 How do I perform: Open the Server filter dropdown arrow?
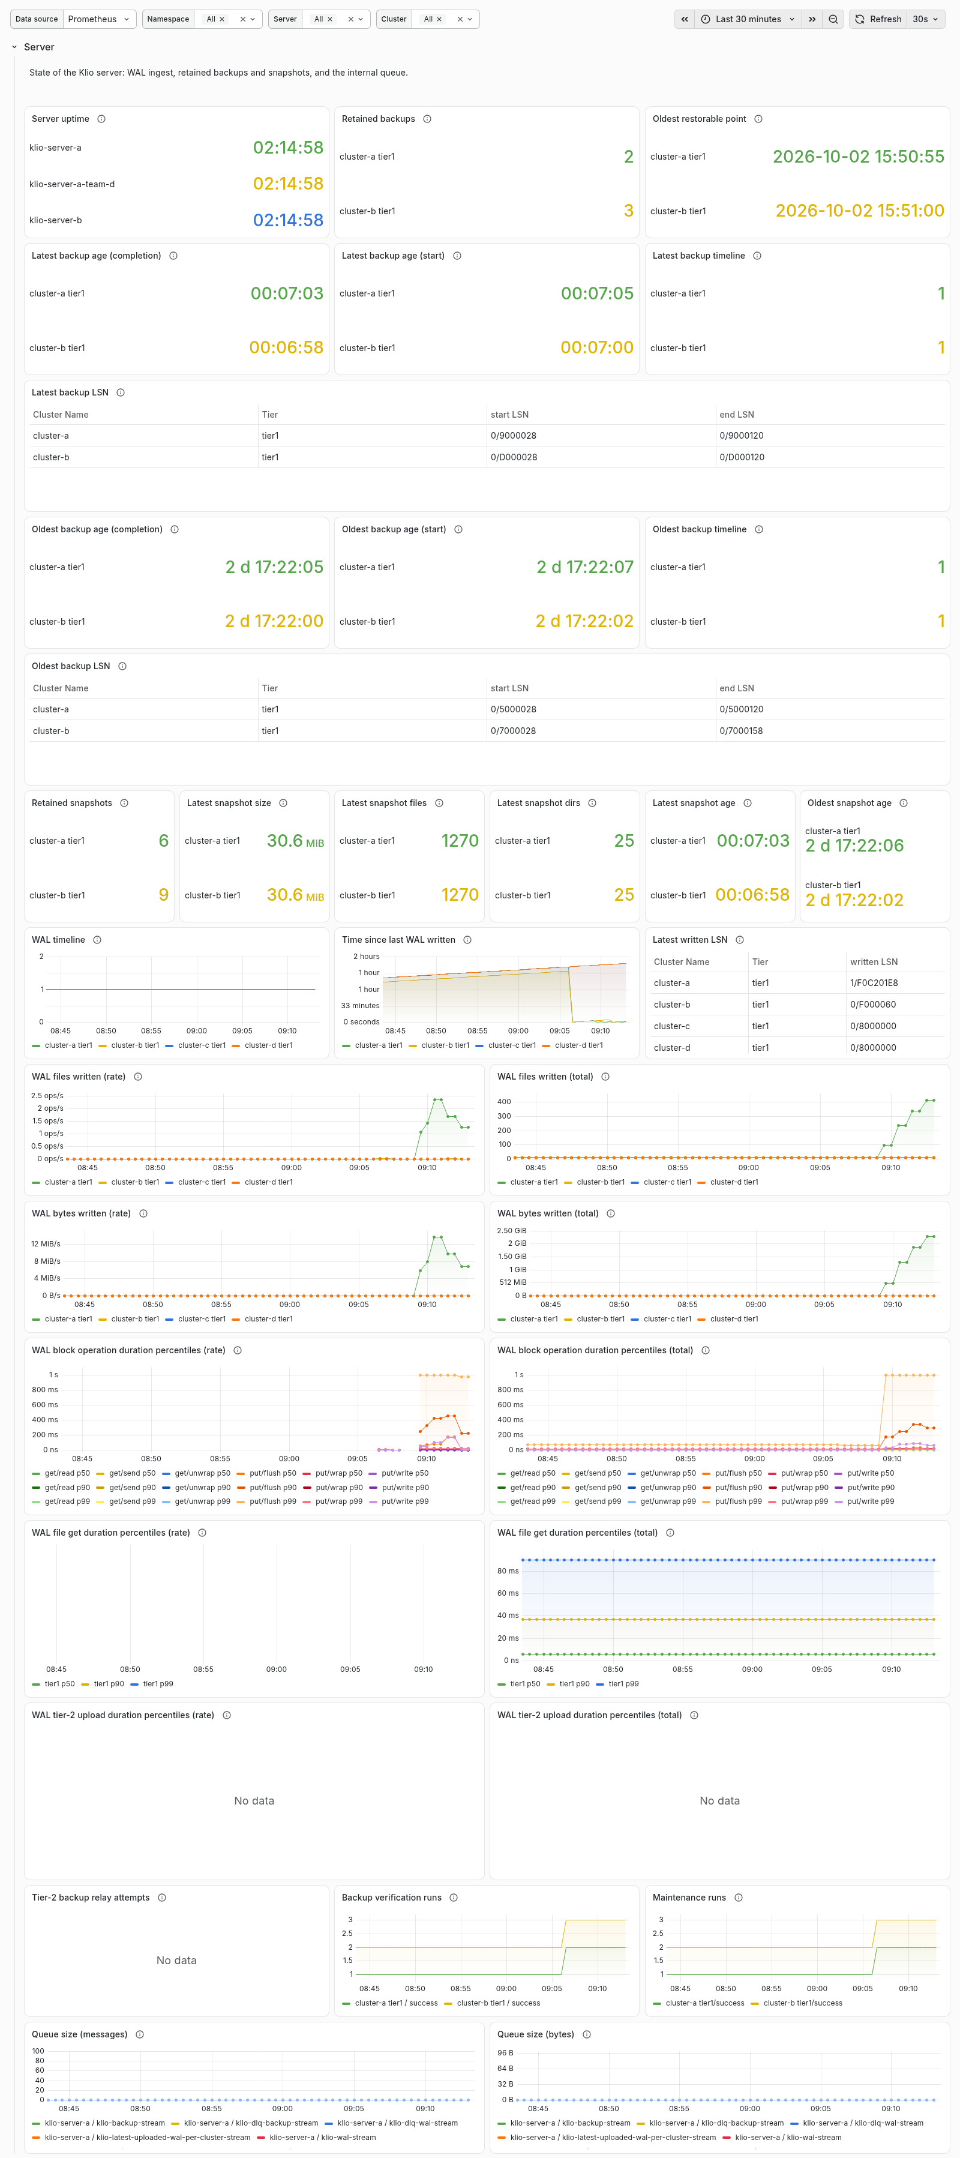tap(361, 19)
